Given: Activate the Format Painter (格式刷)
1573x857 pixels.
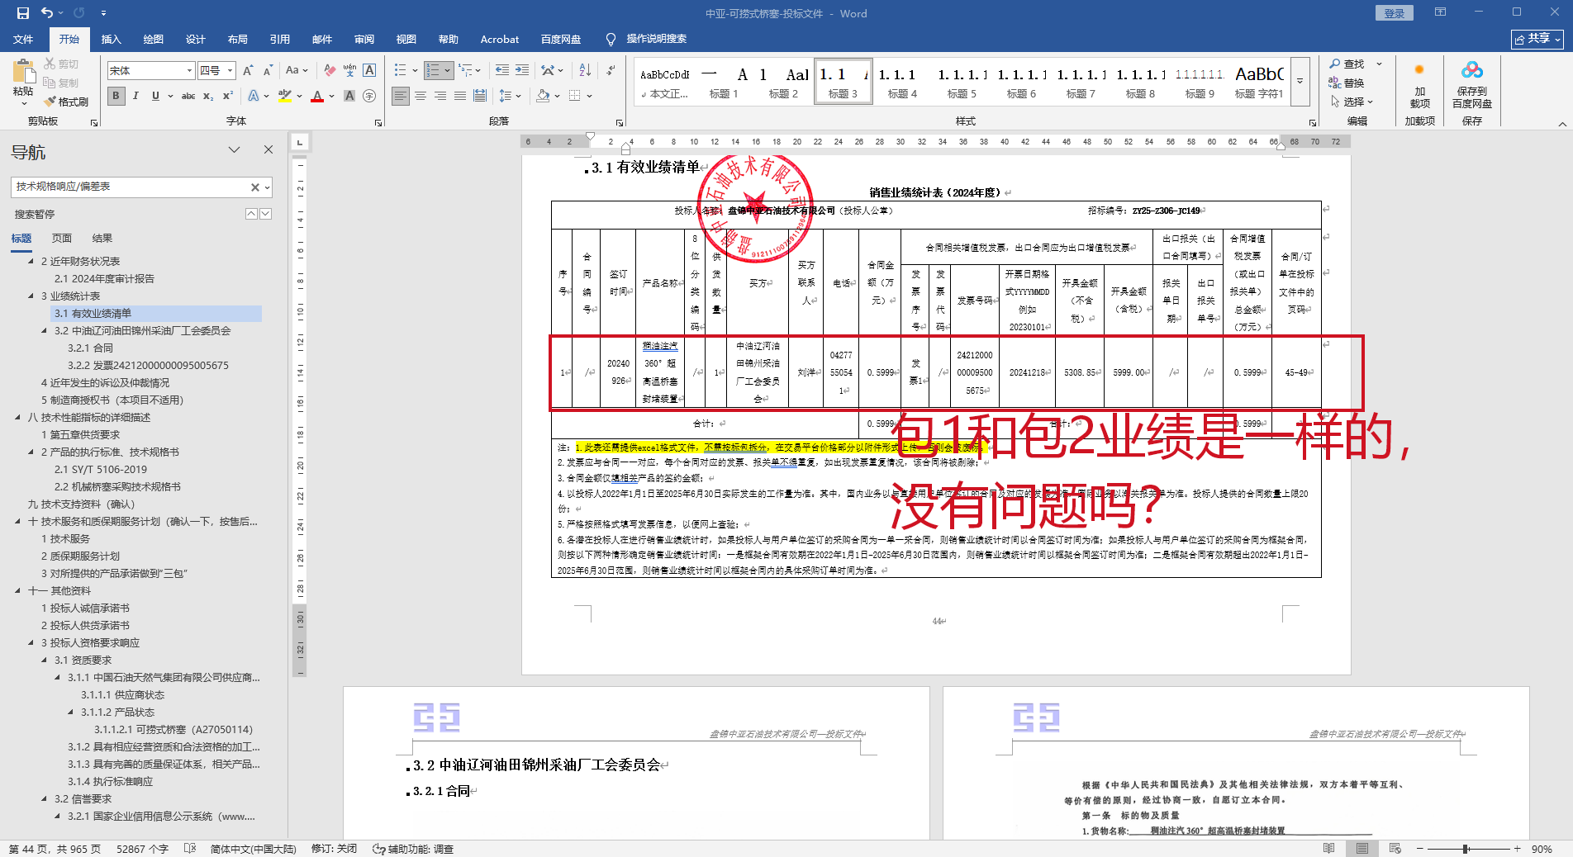Looking at the screenshot, I should click(x=66, y=102).
